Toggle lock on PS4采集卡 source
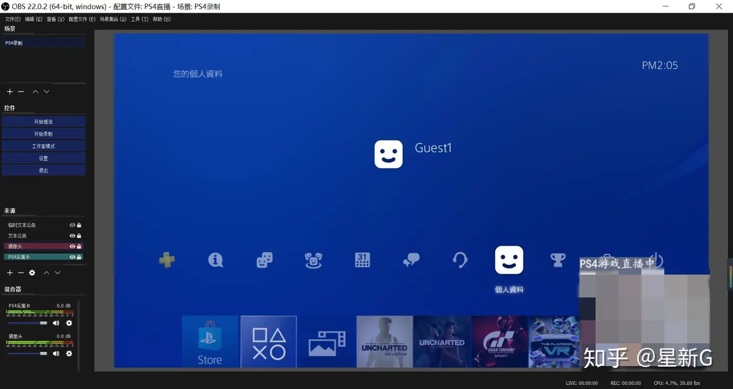The image size is (733, 389). coord(79,257)
